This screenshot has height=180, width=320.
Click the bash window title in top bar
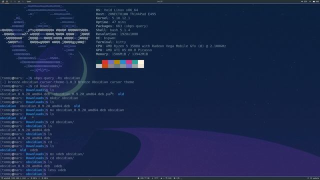(29, 1)
